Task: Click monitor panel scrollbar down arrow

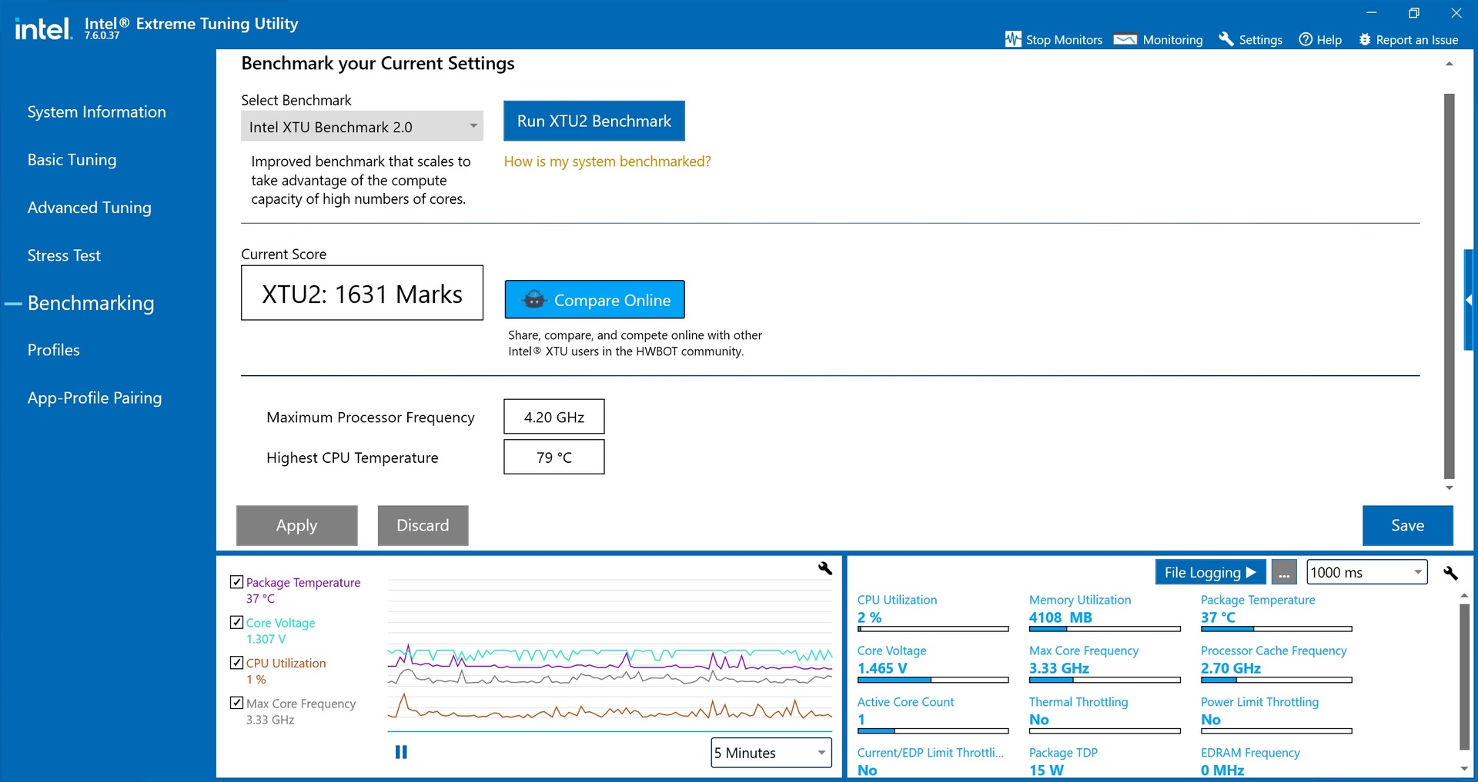Action: pyautogui.click(x=1464, y=769)
